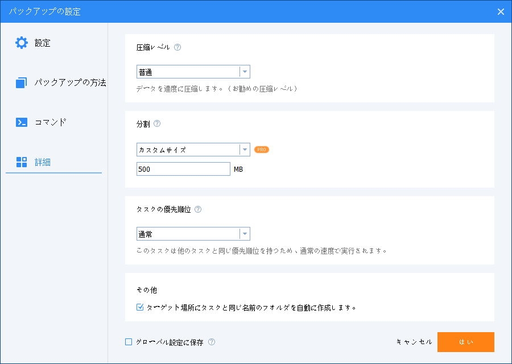Open the コマンド settings tab
The image size is (512, 364).
[x=51, y=122]
